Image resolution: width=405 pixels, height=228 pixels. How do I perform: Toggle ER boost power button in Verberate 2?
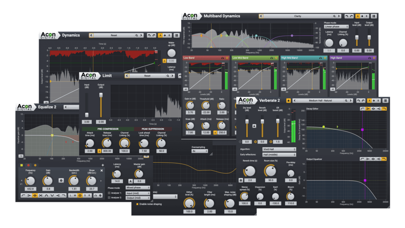271,142
